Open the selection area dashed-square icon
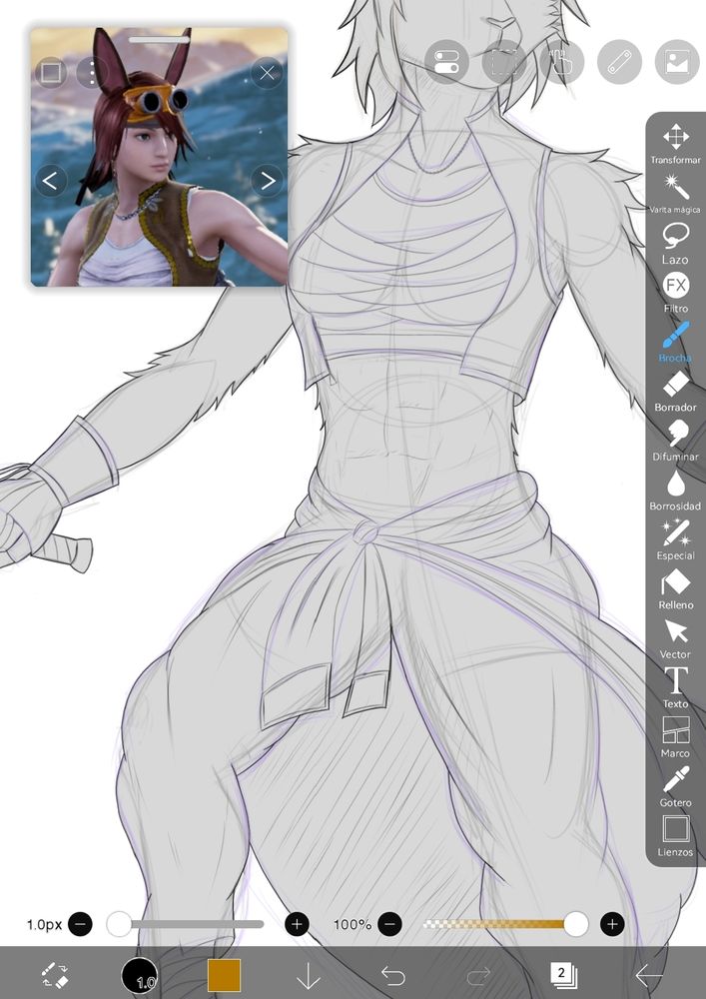Screen dimensions: 706x999 [x=504, y=62]
